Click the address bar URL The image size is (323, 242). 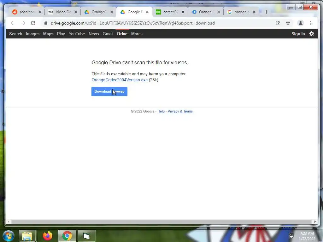(x=133, y=23)
